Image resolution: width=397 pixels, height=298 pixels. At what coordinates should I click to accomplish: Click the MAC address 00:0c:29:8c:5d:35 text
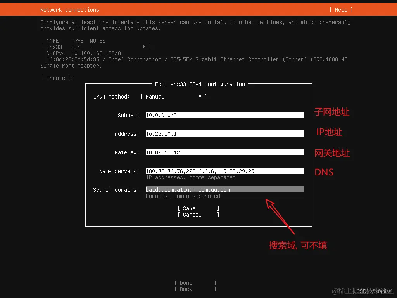point(72,59)
